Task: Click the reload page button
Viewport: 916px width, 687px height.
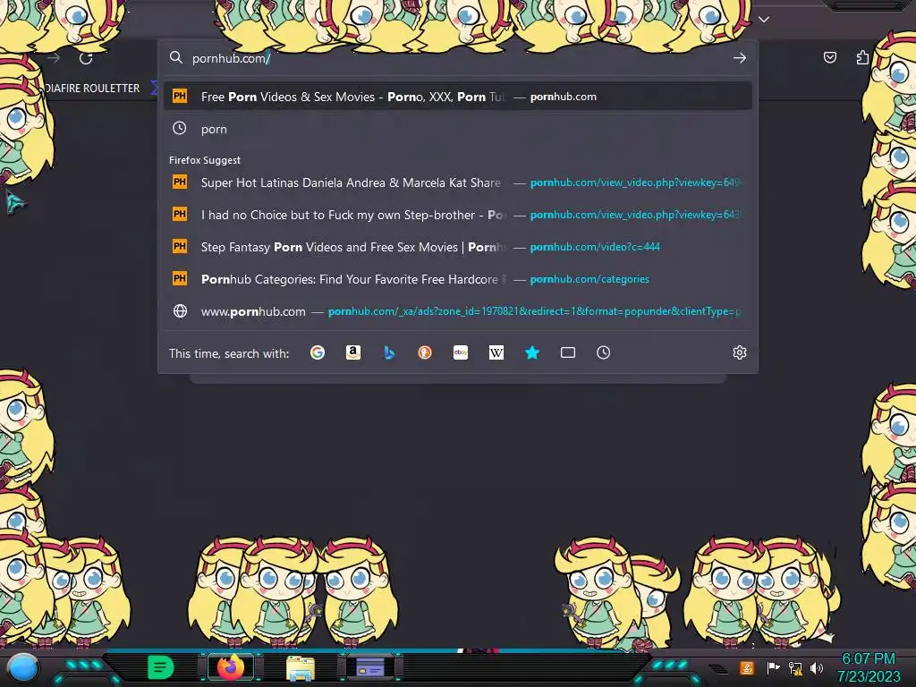Action: point(86,58)
